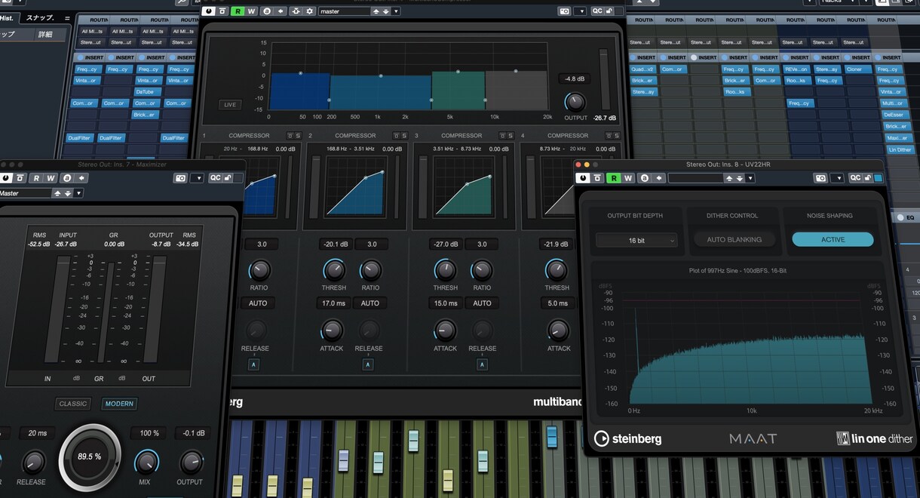Take a MultibandCompressor plugin snapshot picture
The height and width of the screenshot is (498, 920).
(x=565, y=11)
